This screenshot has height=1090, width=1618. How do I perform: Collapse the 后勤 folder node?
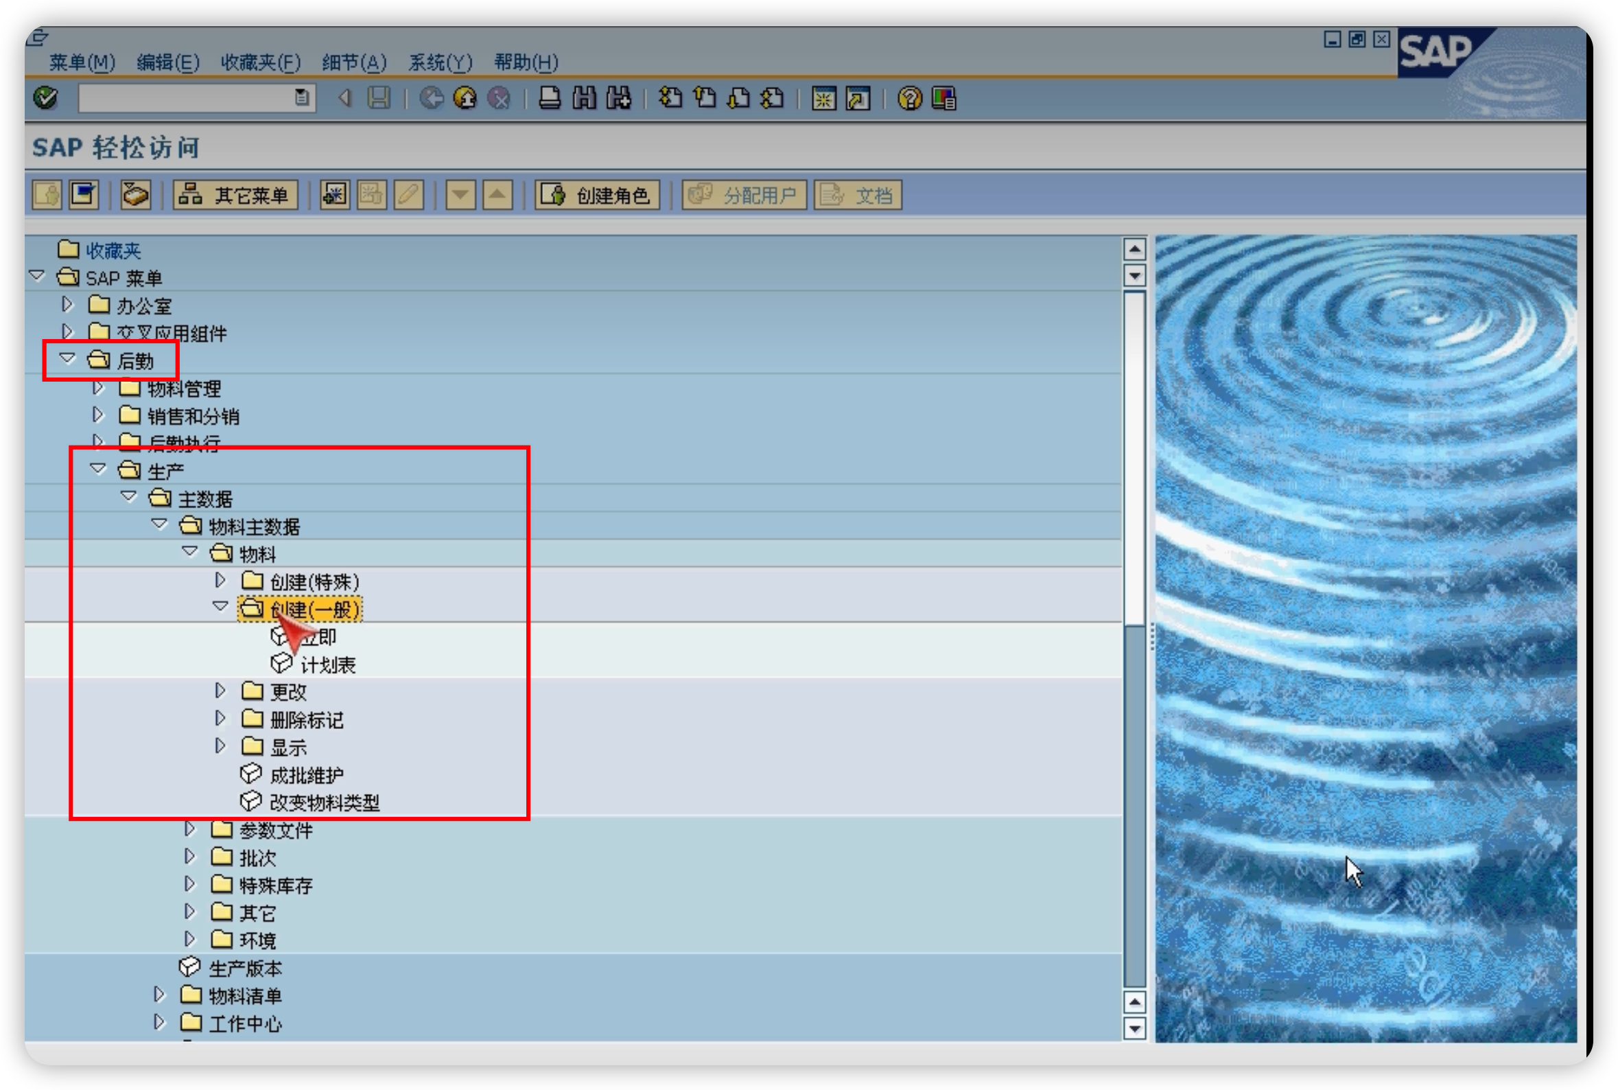(67, 359)
